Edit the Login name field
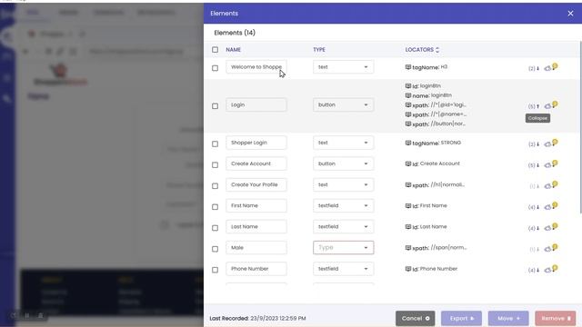This screenshot has height=327, width=582. [256, 105]
